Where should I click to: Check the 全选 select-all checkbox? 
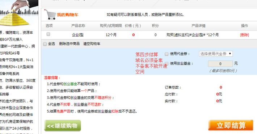45,44
